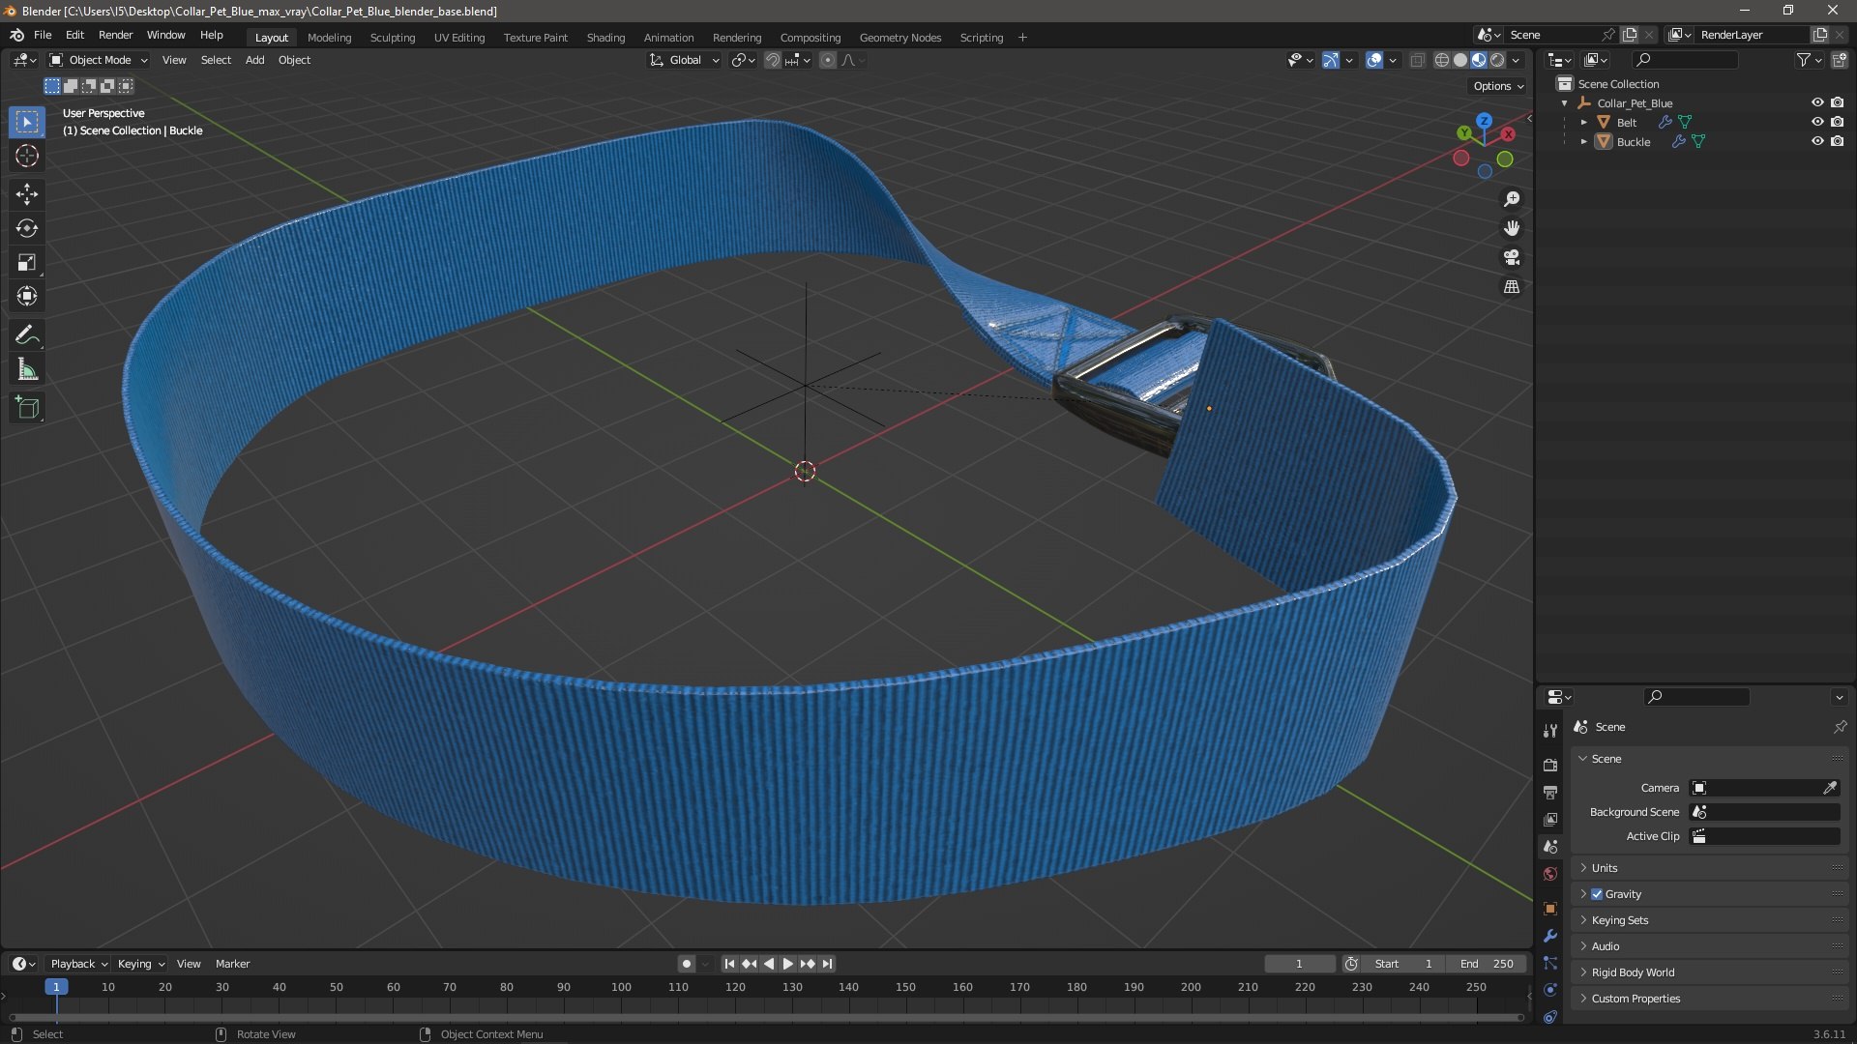This screenshot has width=1857, height=1044.
Task: Disable Belt object in renders
Action: tap(1838, 122)
